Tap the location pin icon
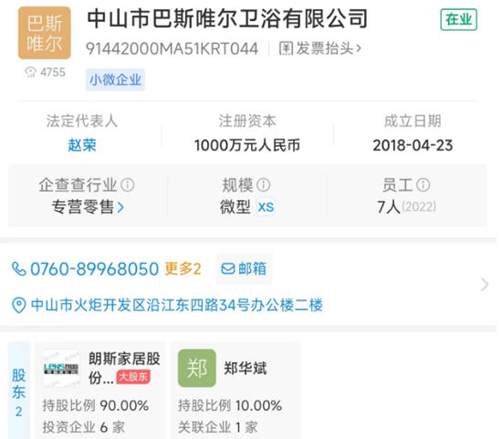 18,305
